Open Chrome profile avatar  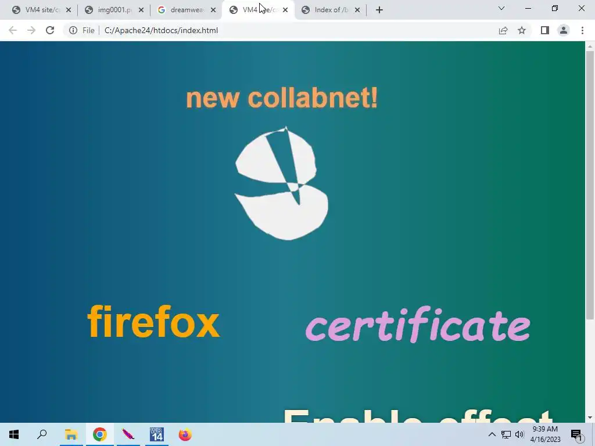(564, 30)
